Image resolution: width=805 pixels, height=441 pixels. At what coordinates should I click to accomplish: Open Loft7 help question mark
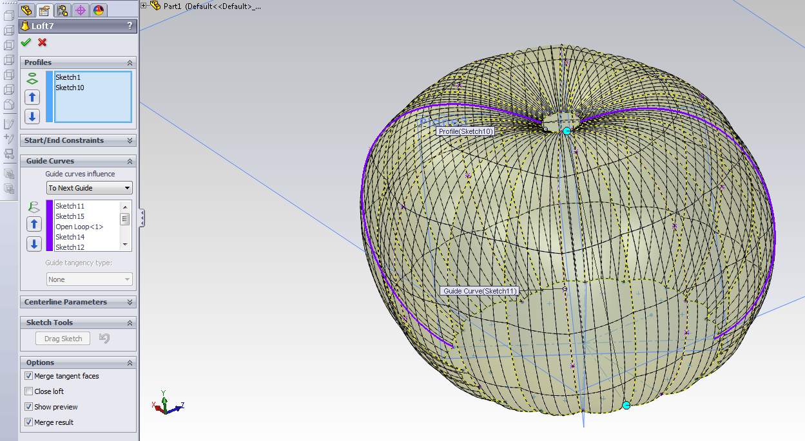(x=130, y=26)
